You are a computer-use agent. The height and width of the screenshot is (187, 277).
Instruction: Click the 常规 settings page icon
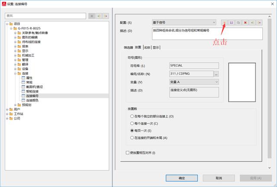coord(23,82)
